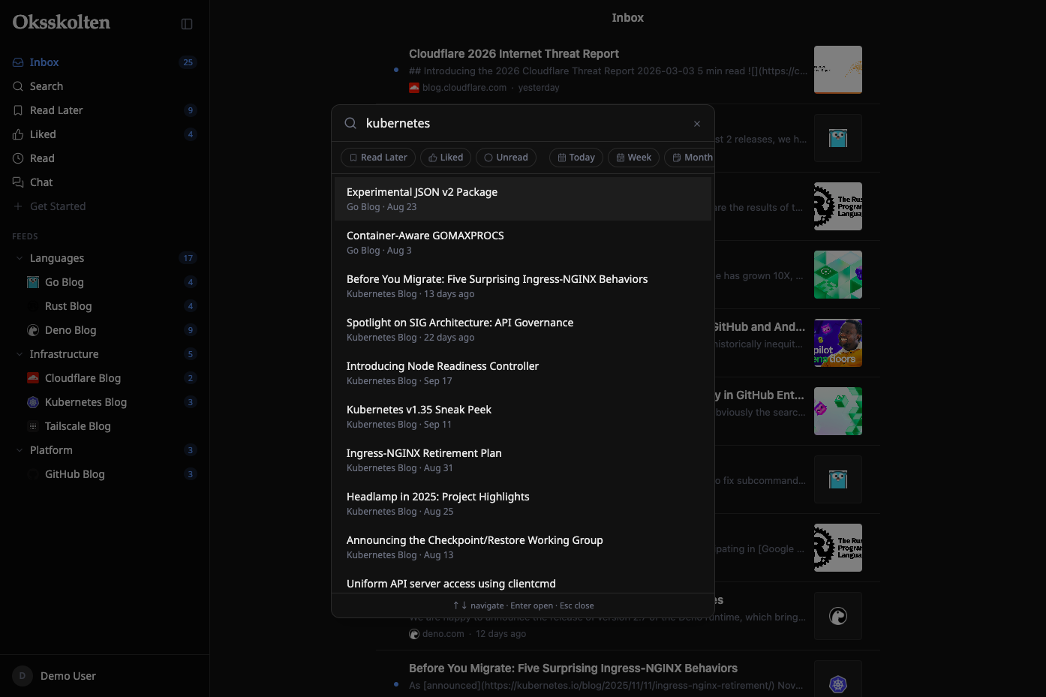Toggle the Liked filter chip
Screen dimensions: 1046x697
[446, 158]
